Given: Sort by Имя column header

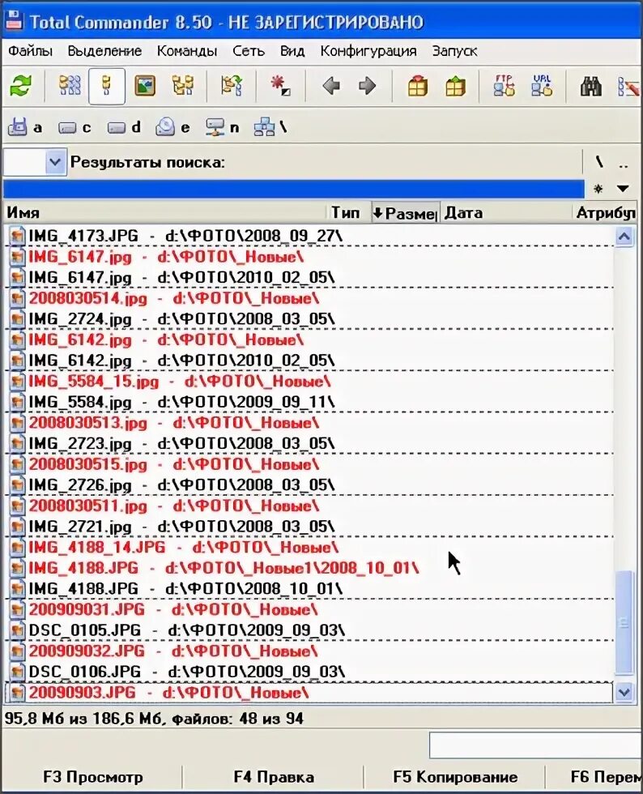Looking at the screenshot, I should (164, 212).
